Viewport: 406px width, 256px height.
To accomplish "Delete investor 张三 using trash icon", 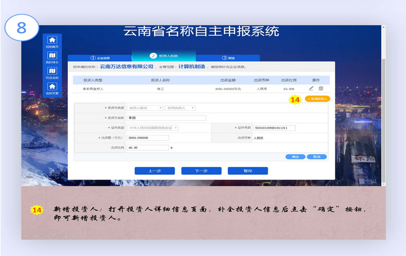I will point(321,88).
